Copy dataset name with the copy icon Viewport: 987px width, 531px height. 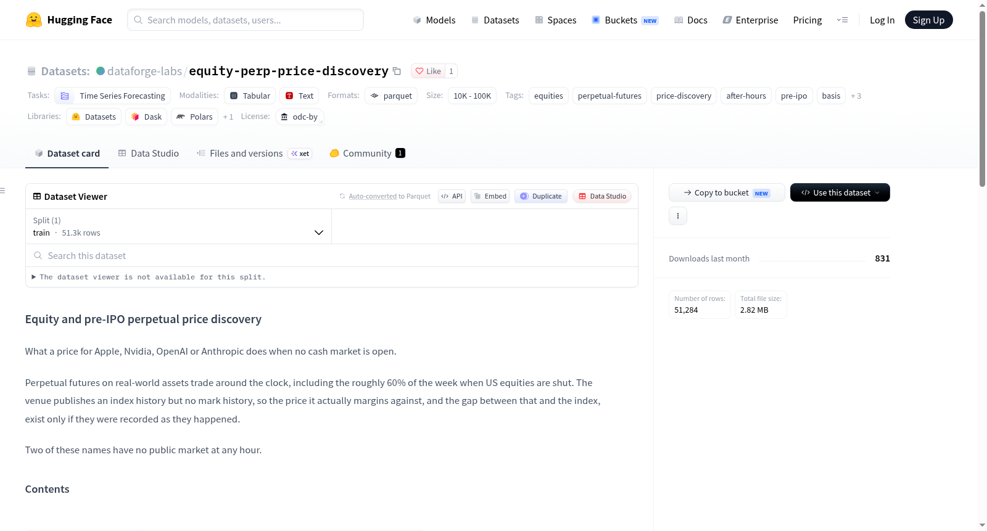(397, 72)
